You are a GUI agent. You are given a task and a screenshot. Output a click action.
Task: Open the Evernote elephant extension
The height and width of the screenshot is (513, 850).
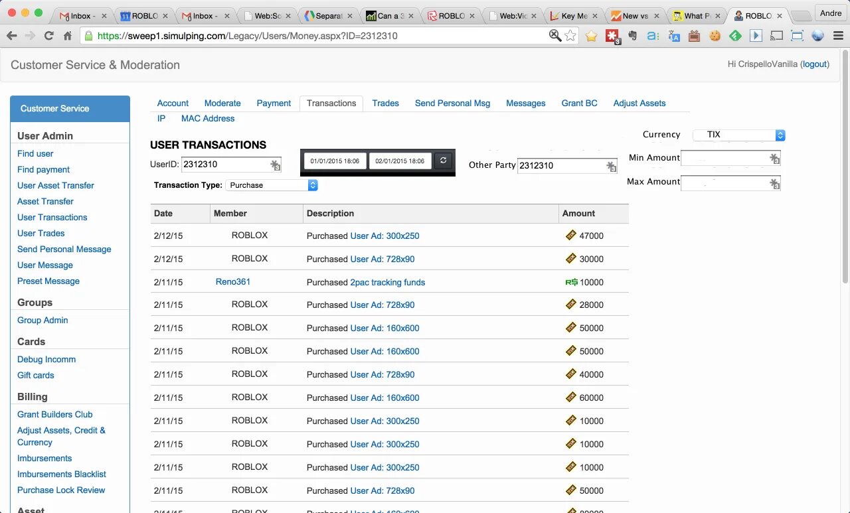[x=633, y=36]
